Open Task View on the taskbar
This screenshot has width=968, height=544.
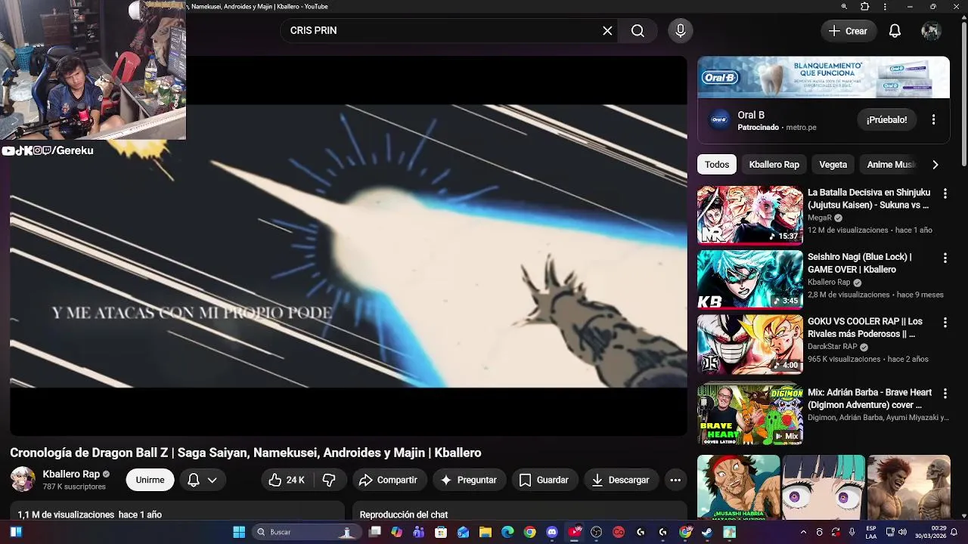point(374,532)
